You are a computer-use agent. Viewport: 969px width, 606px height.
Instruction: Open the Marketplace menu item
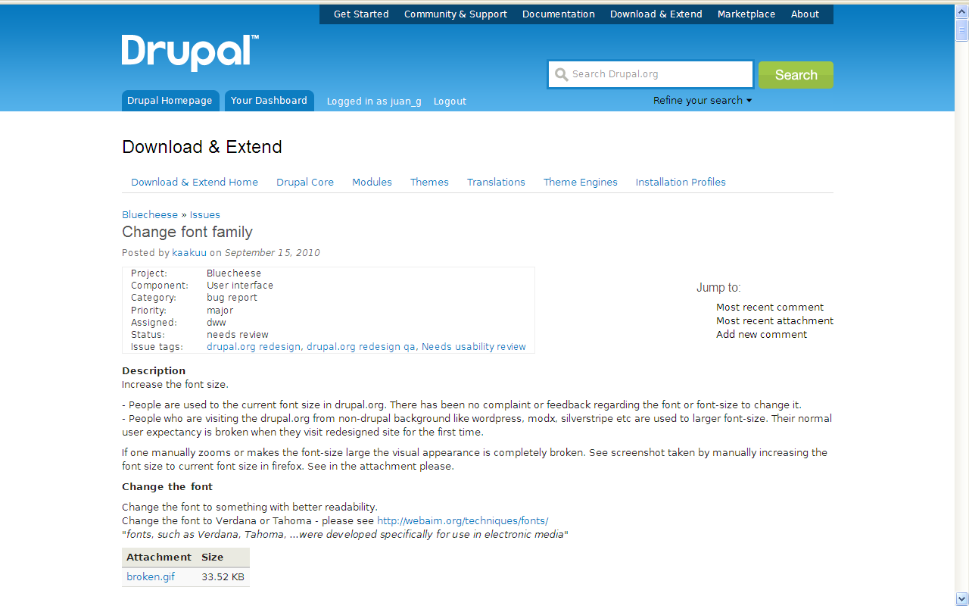(746, 14)
